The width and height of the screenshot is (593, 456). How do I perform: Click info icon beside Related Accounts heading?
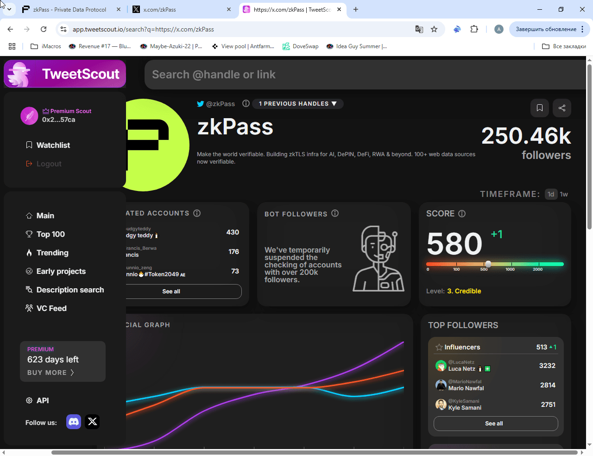click(x=197, y=213)
